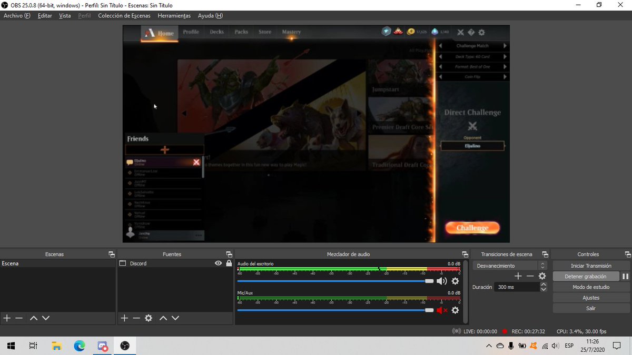
Task: Adjust the Mic/Aux volume slider
Action: click(x=429, y=310)
